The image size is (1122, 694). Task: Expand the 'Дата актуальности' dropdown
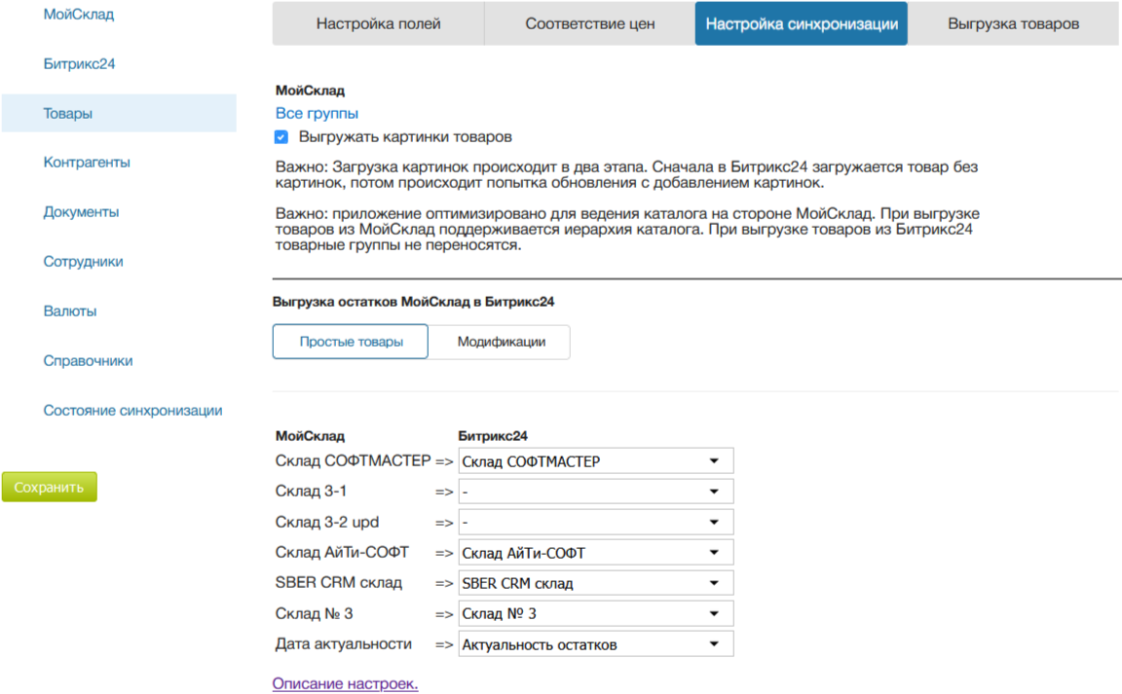(x=595, y=644)
